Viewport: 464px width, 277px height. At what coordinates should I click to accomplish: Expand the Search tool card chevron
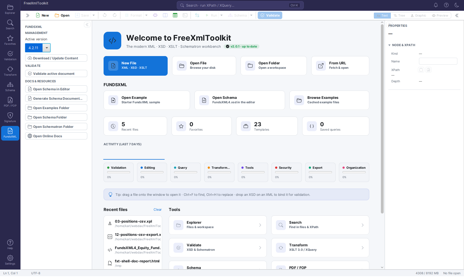(x=362, y=225)
